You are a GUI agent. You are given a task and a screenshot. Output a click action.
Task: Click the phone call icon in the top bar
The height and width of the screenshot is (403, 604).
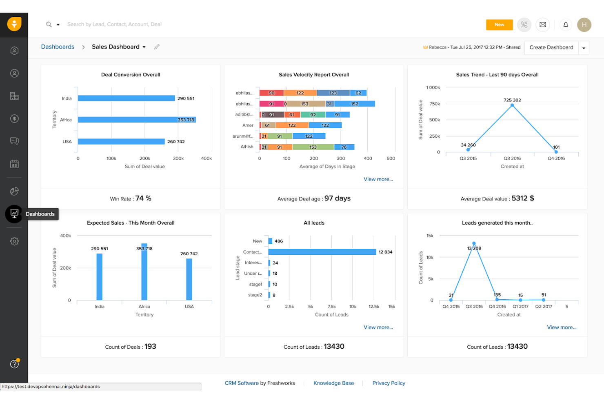524,24
